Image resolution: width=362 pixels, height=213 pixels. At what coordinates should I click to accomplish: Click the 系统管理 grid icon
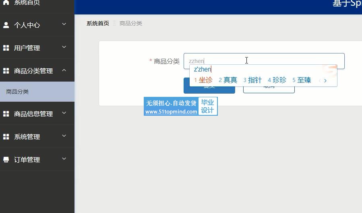coord(6,137)
